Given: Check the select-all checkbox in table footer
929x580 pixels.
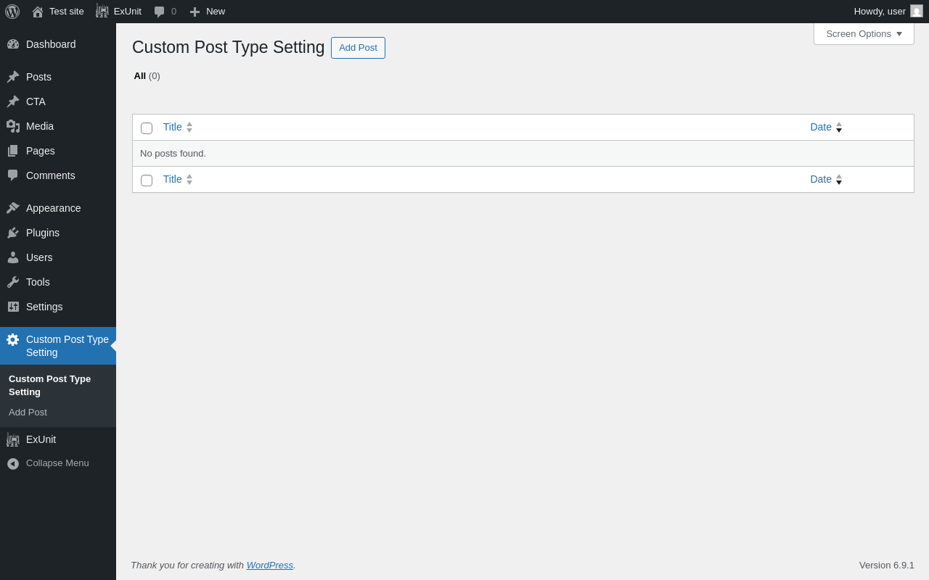Looking at the screenshot, I should [x=147, y=181].
